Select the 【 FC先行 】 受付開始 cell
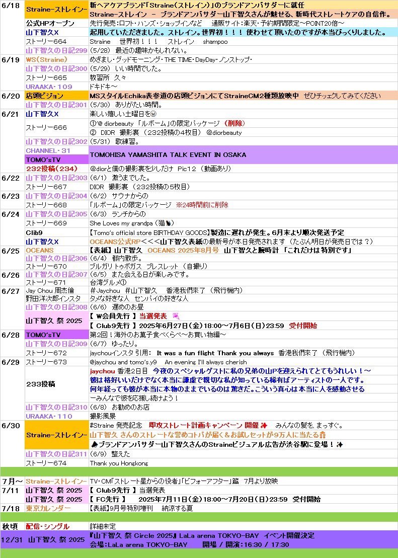The height and width of the screenshot is (558, 398). [243, 499]
